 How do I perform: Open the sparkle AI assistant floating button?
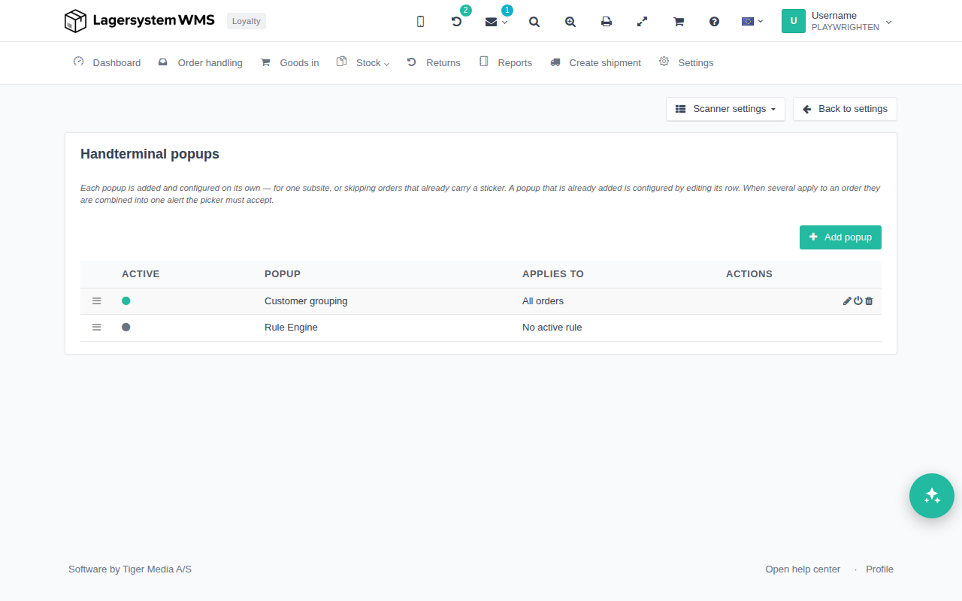(x=932, y=496)
